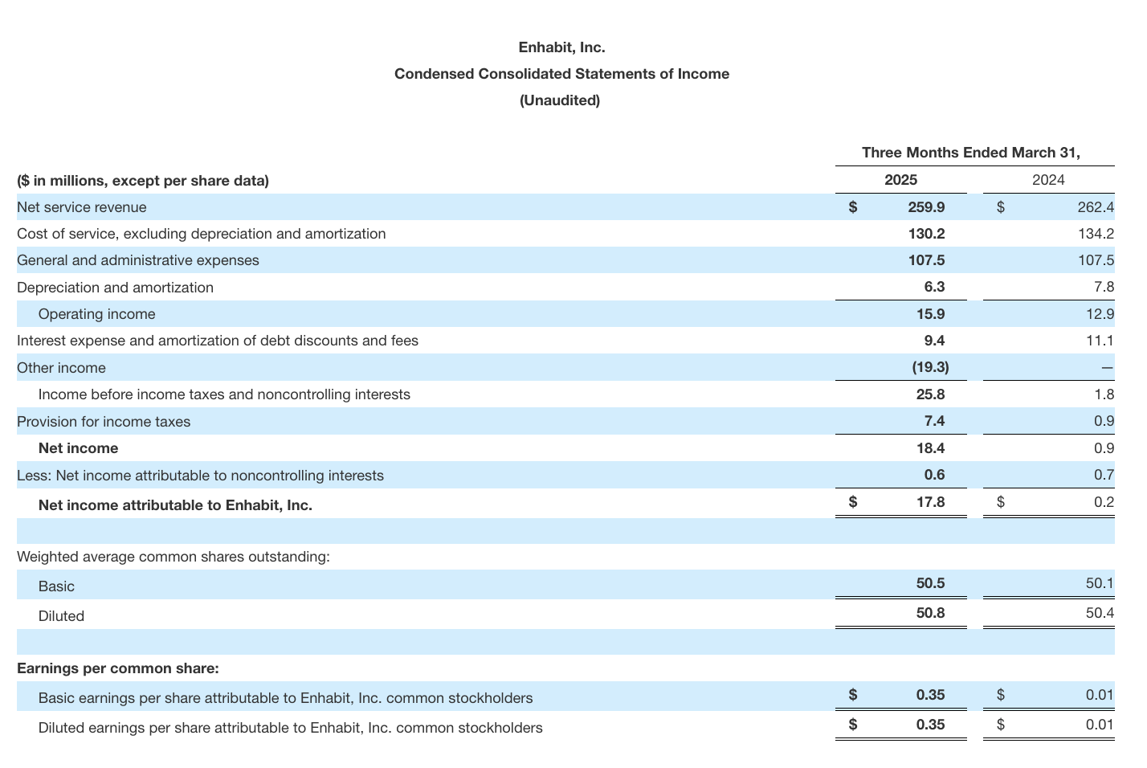1147x768 pixels.
Task: Click the 259.9 net service revenue value
Action: click(926, 207)
